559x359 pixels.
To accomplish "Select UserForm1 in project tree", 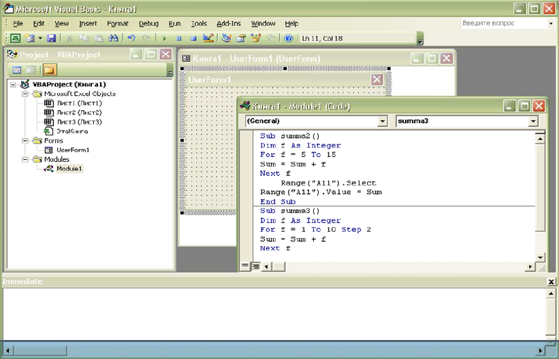I will point(67,150).
